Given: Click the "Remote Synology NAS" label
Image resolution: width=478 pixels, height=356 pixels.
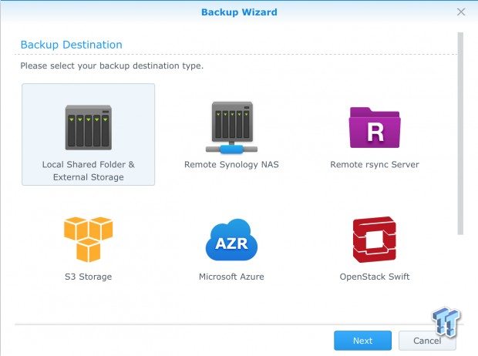Looking at the screenshot, I should (232, 165).
